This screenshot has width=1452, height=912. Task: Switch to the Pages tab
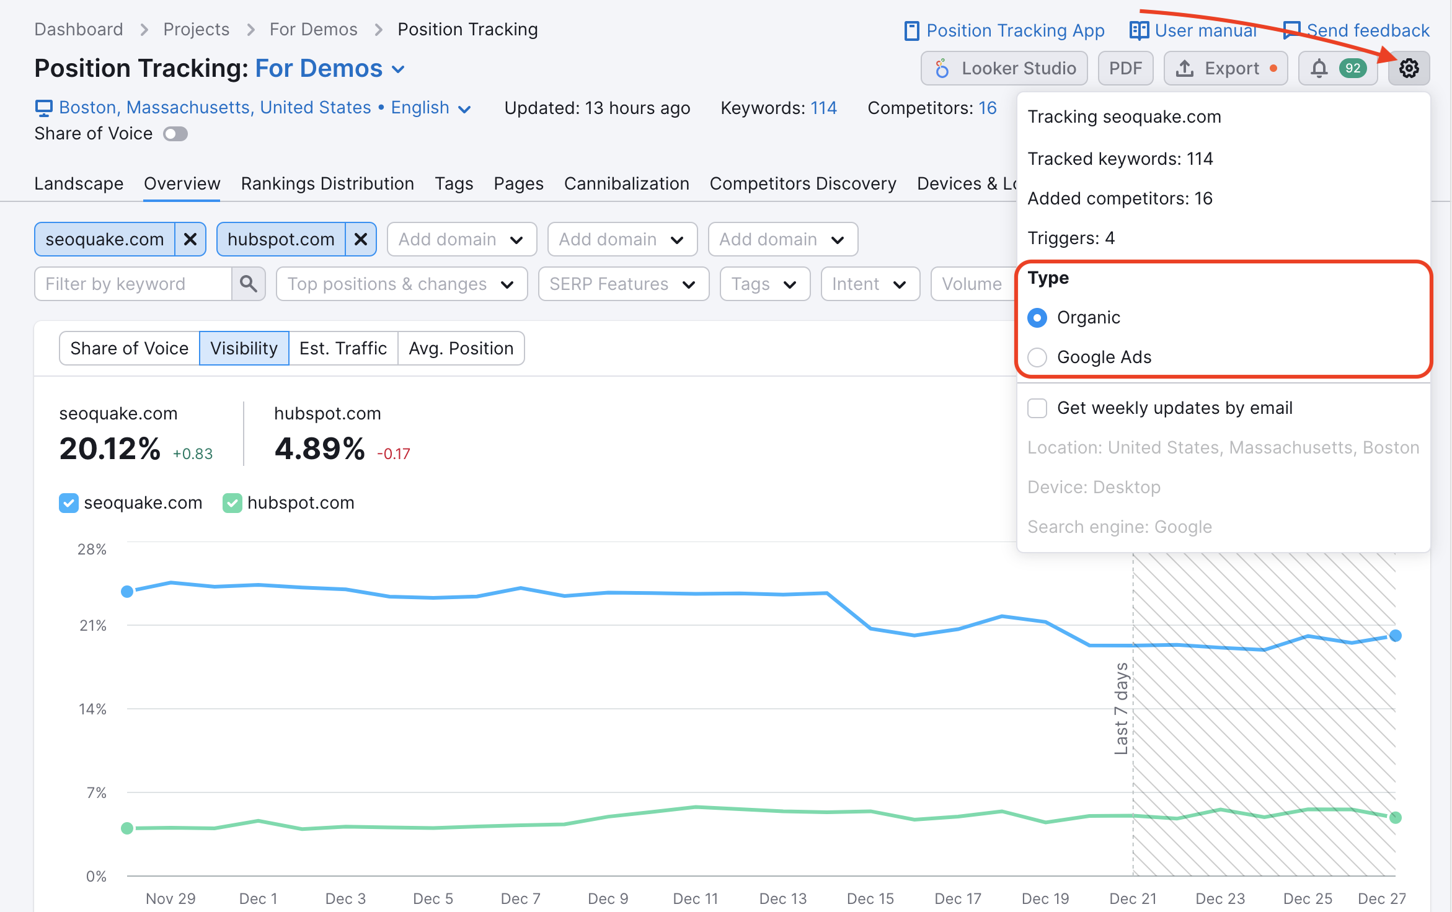[518, 183]
